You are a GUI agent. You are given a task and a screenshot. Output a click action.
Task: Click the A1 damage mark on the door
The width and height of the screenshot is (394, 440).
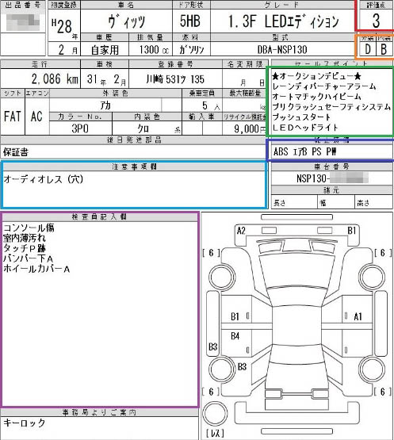point(358,317)
